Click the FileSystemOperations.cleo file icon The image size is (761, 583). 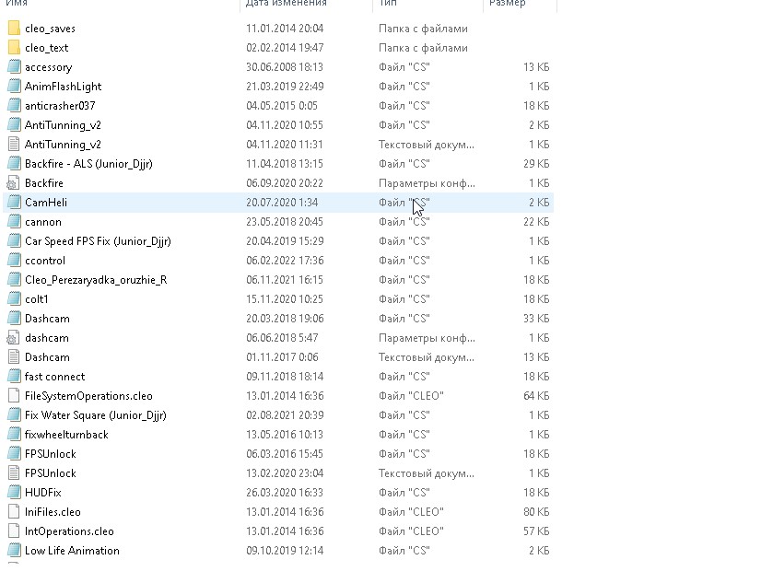coord(13,396)
